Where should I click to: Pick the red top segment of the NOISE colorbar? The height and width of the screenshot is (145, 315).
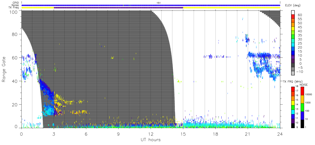(x=302, y=91)
